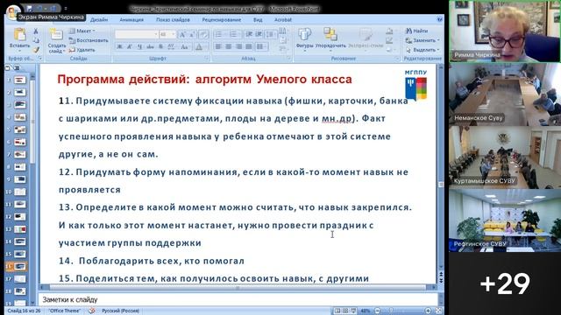Click the clear formatting icon
561x315 pixels.
tap(203, 35)
